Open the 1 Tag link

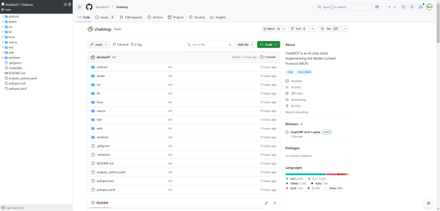pos(136,45)
